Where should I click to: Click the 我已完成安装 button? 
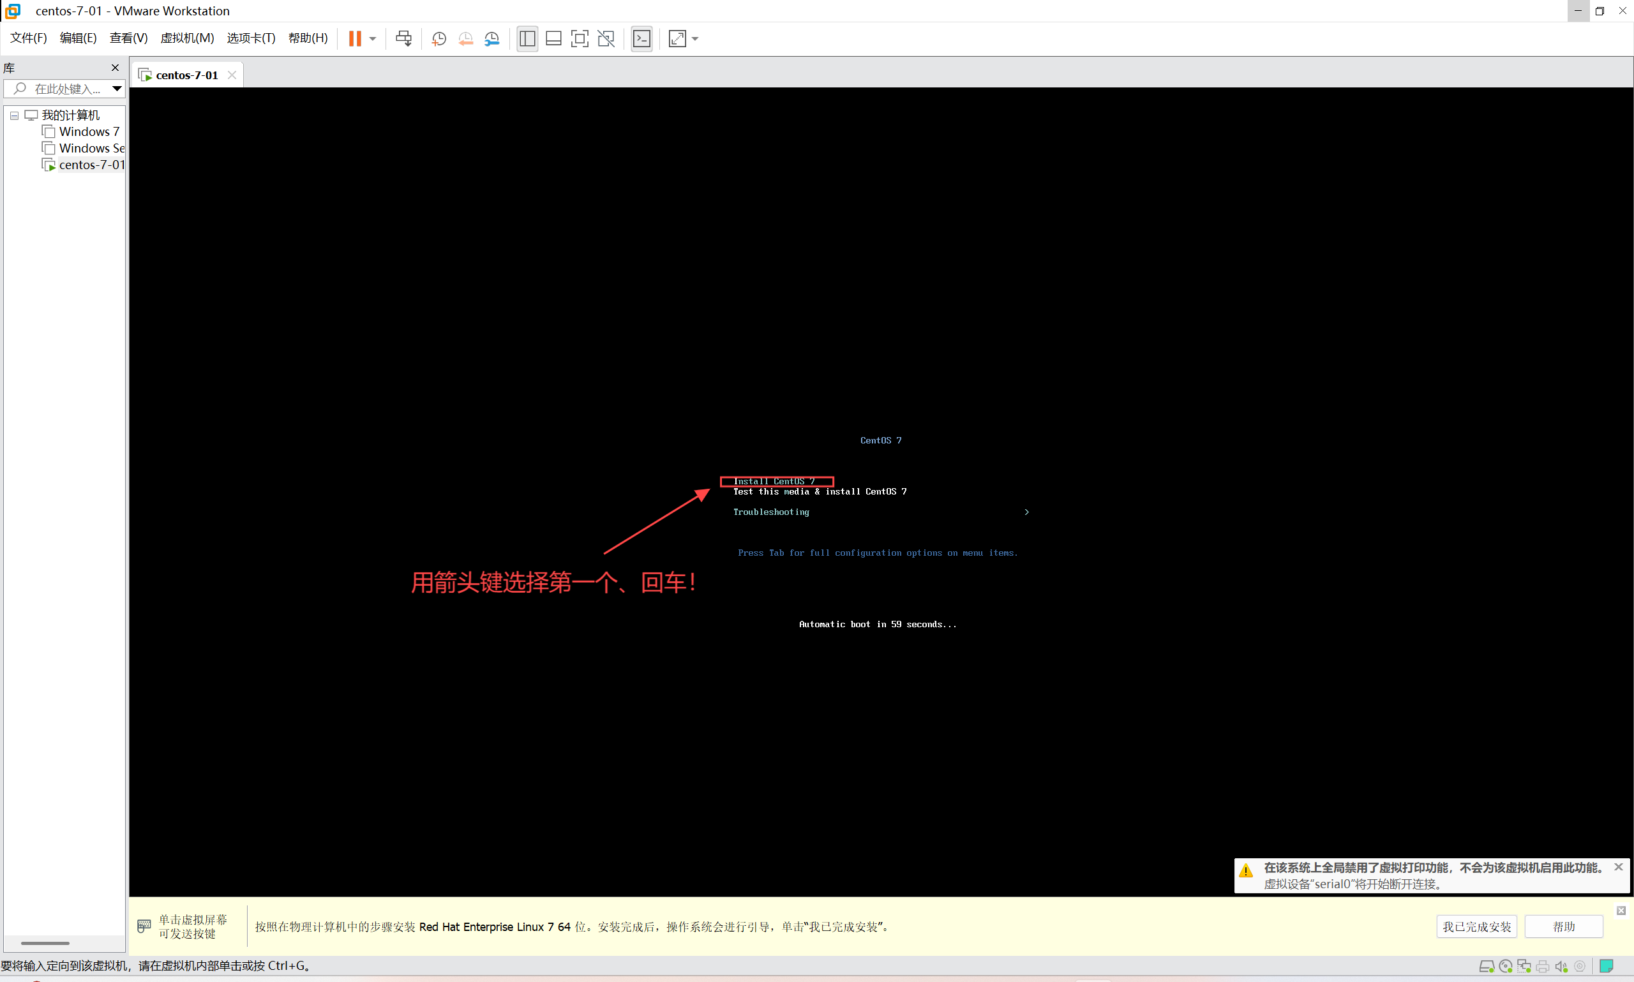[1476, 926]
